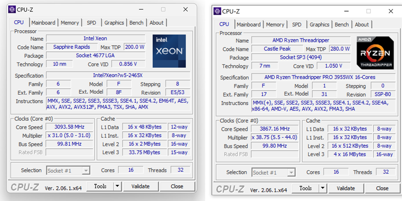The height and width of the screenshot is (201, 402).
Task: Open the Socket #1 selection dropdown in the right window
Action: (x=274, y=173)
